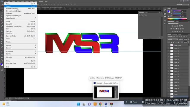Select the Zoom tool in toolbox

click(2, 60)
